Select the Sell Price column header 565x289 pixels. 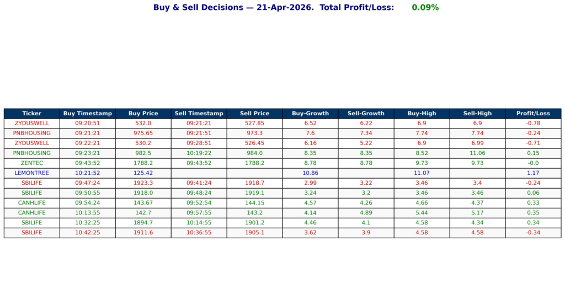click(254, 114)
